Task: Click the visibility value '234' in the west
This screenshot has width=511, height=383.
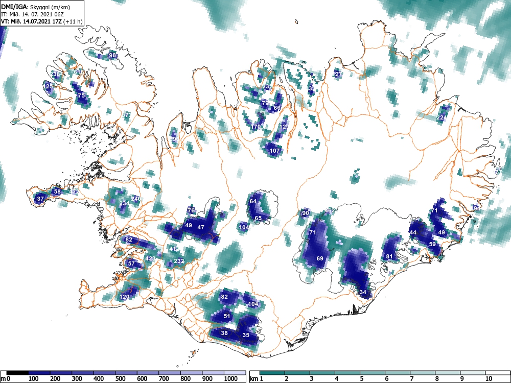Action: 124,203
